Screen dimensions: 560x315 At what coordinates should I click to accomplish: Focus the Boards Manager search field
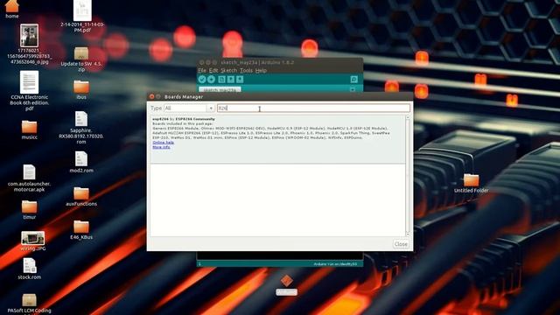coord(313,108)
